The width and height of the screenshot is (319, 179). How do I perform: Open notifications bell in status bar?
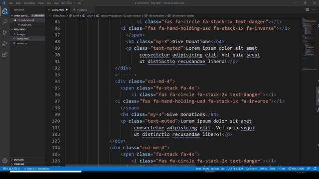(x=315, y=169)
